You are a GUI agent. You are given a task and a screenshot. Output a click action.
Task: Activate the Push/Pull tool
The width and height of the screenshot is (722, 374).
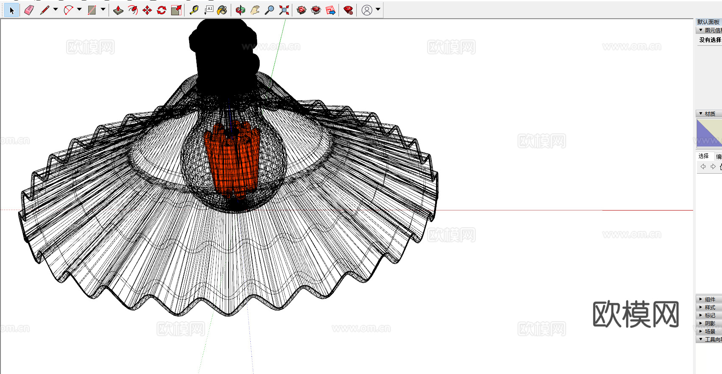click(118, 10)
